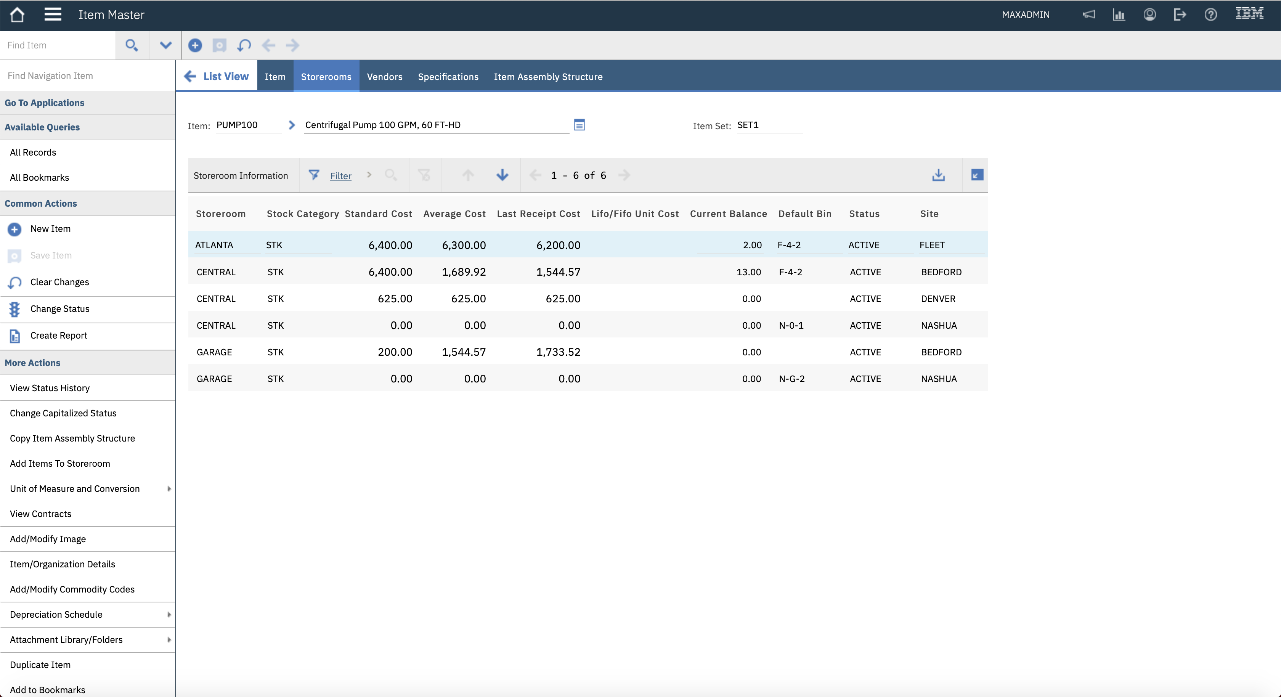Select Add Items To Storeroom action

60,463
